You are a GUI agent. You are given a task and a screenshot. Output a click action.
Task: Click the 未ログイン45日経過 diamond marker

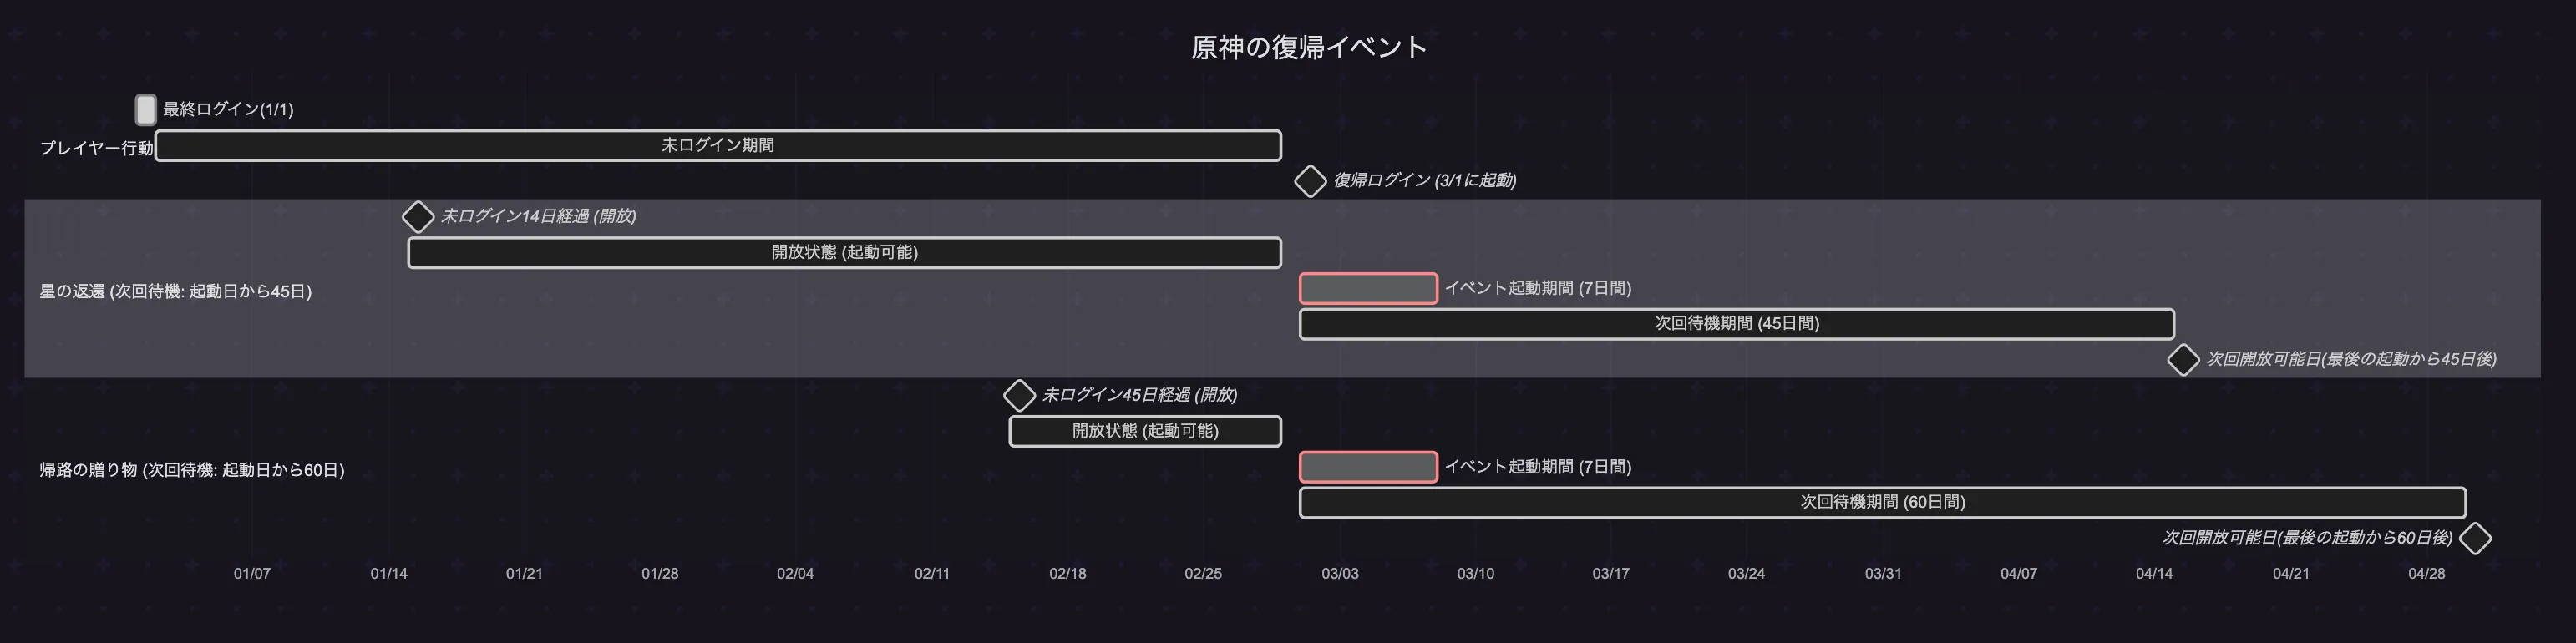click(x=1019, y=395)
